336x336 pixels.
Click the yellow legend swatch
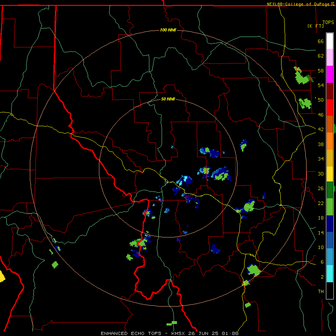coord(330,174)
